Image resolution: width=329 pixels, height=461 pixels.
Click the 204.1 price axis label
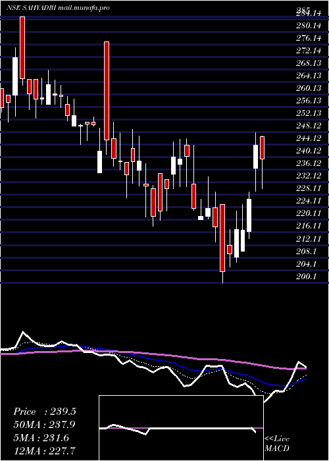pos(307,264)
